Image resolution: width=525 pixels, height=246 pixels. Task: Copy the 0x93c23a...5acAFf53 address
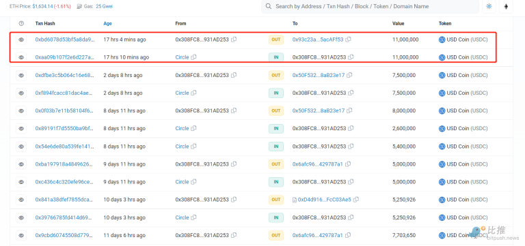point(348,40)
